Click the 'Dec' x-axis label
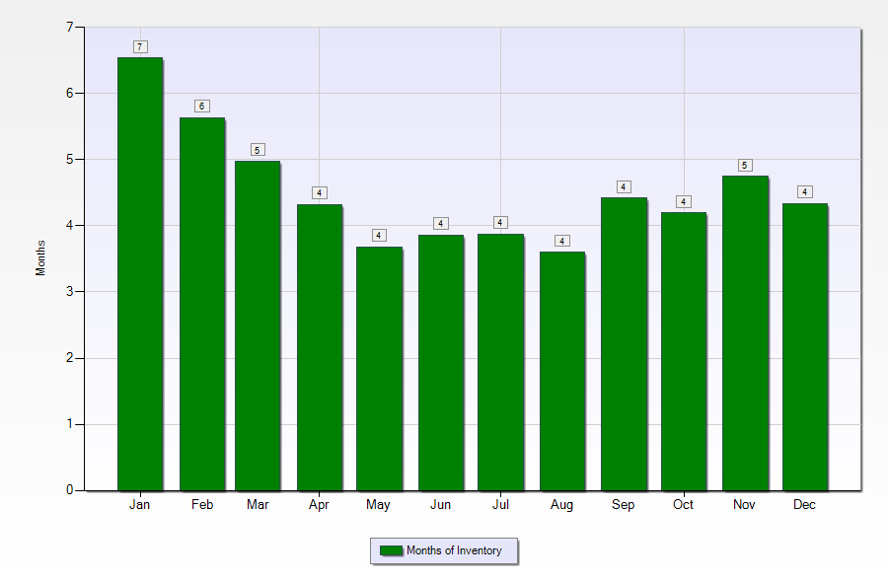888x582 pixels. pyautogui.click(x=804, y=504)
